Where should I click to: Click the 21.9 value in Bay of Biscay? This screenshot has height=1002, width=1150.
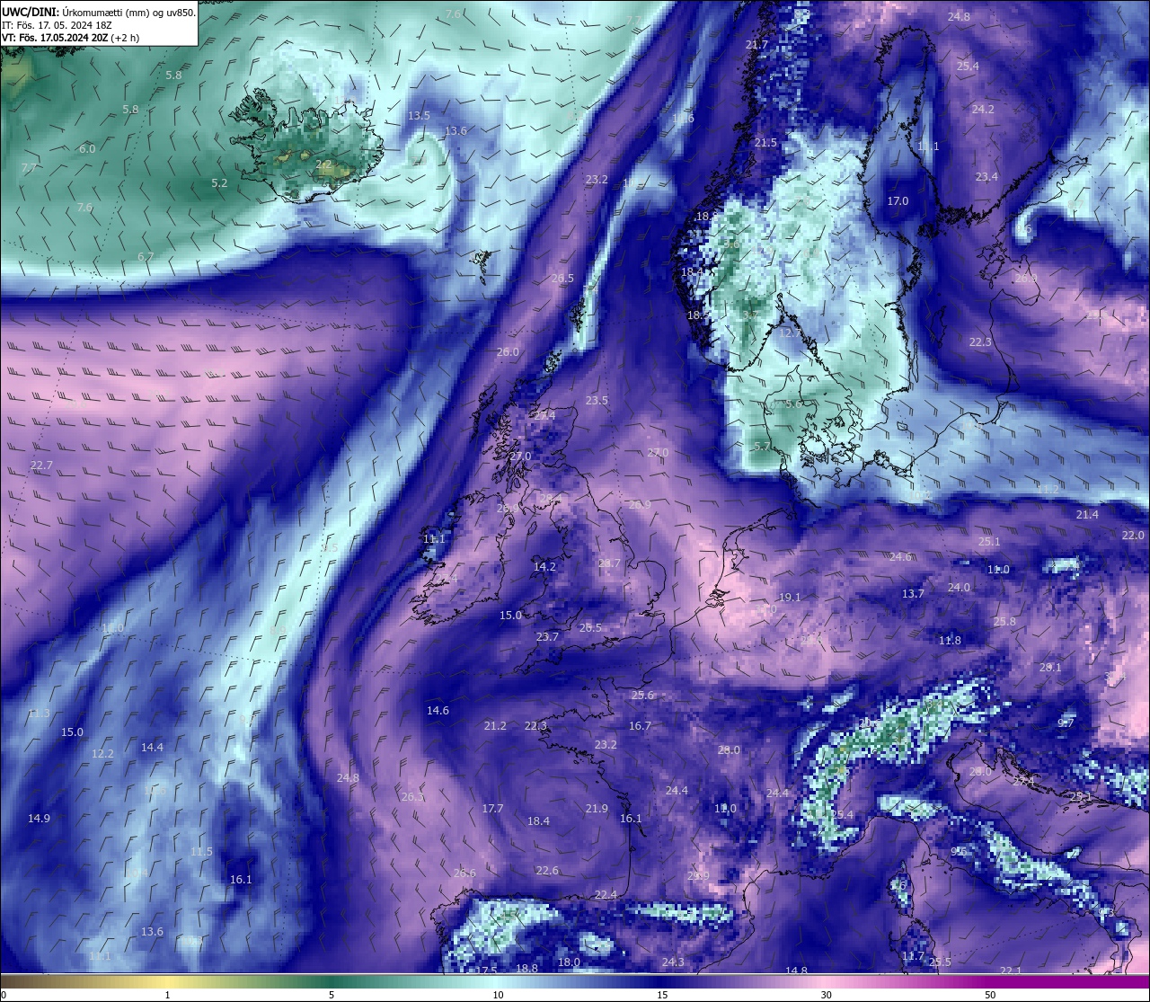pos(597,809)
